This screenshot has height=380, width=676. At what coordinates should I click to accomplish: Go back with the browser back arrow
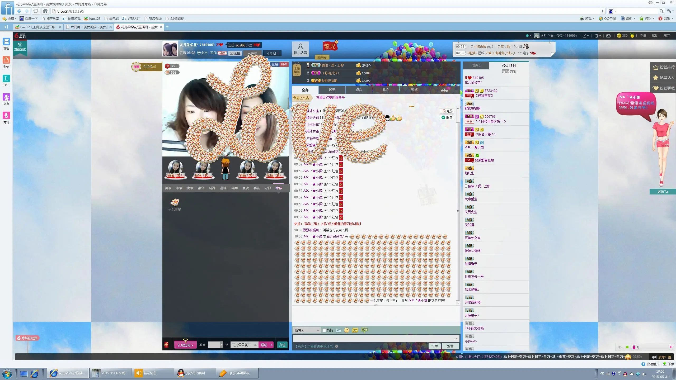point(19,11)
